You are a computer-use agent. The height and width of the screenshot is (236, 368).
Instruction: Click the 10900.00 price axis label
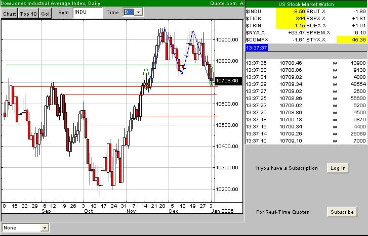(227, 39)
